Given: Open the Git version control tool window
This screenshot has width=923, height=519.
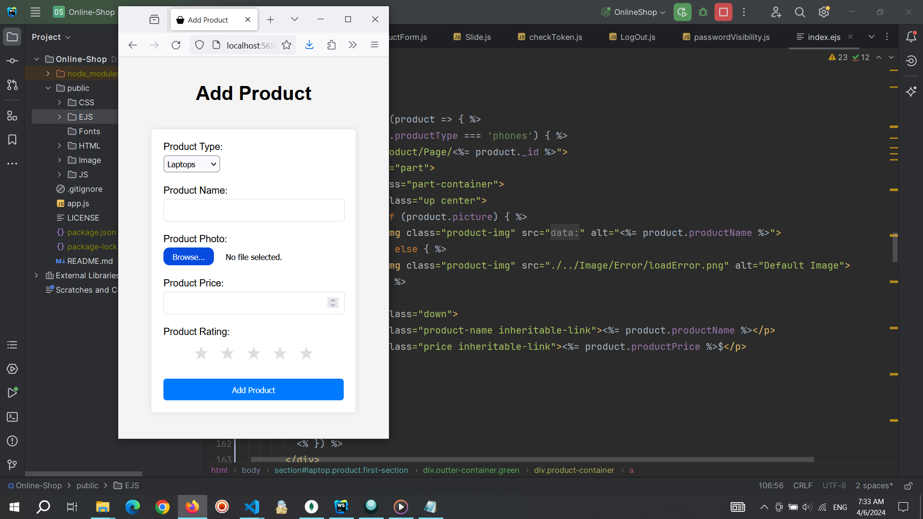Looking at the screenshot, I should click(12, 465).
